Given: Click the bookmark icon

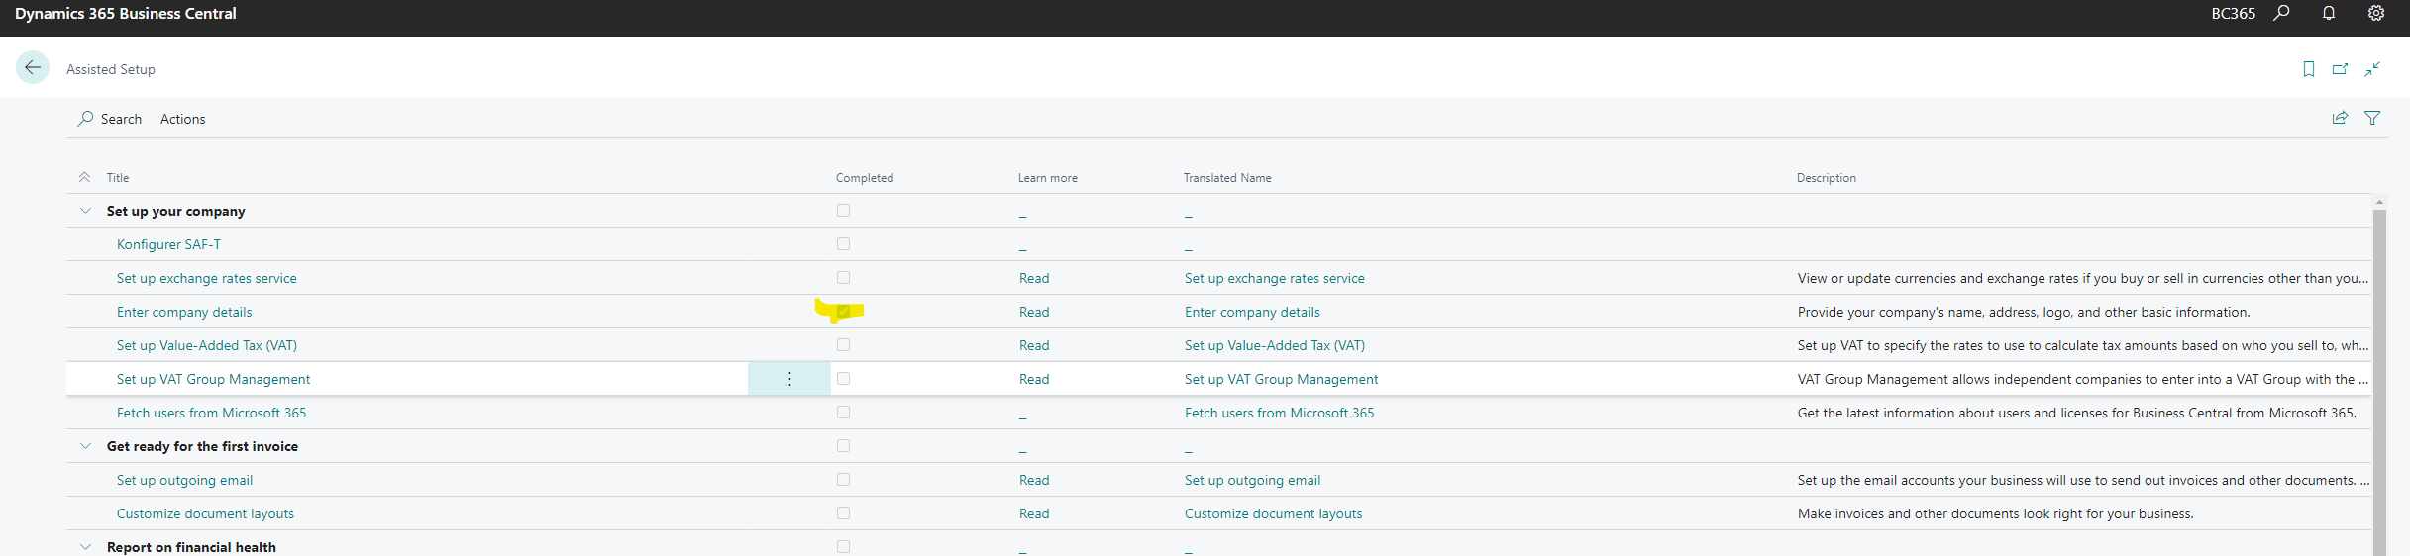Looking at the screenshot, I should [x=2309, y=69].
